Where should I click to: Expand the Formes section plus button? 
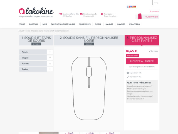pos(50,63)
